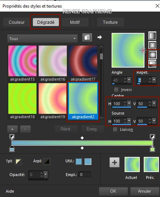
Task: Switch to the Texture tab
Action: pyautogui.click(x=110, y=22)
